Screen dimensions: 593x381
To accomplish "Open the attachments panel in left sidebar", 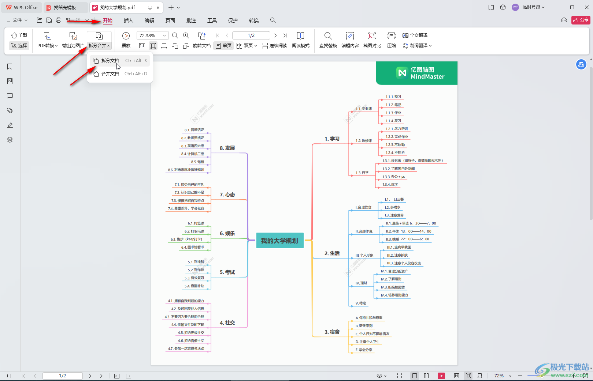I will 10,110.
